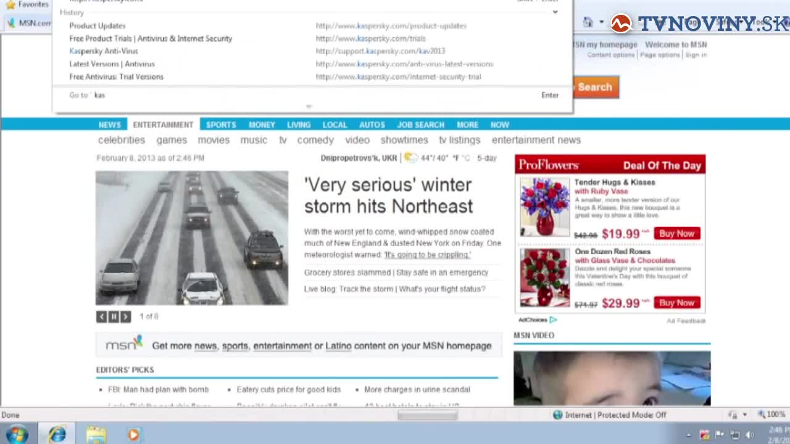Expand the address dropdown's bottom arrow
This screenshot has width=790, height=444.
[309, 106]
